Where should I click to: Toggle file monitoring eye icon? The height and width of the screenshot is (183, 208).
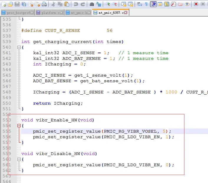[187, 4]
